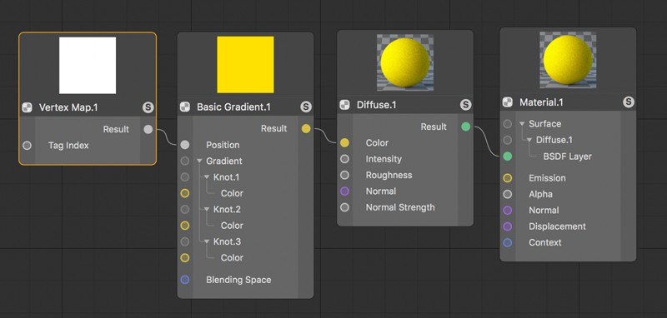This screenshot has width=667, height=318.
Task: Select the Material.1 node title
Action: click(x=541, y=102)
